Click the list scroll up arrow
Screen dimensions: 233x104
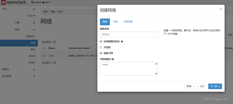156,64
